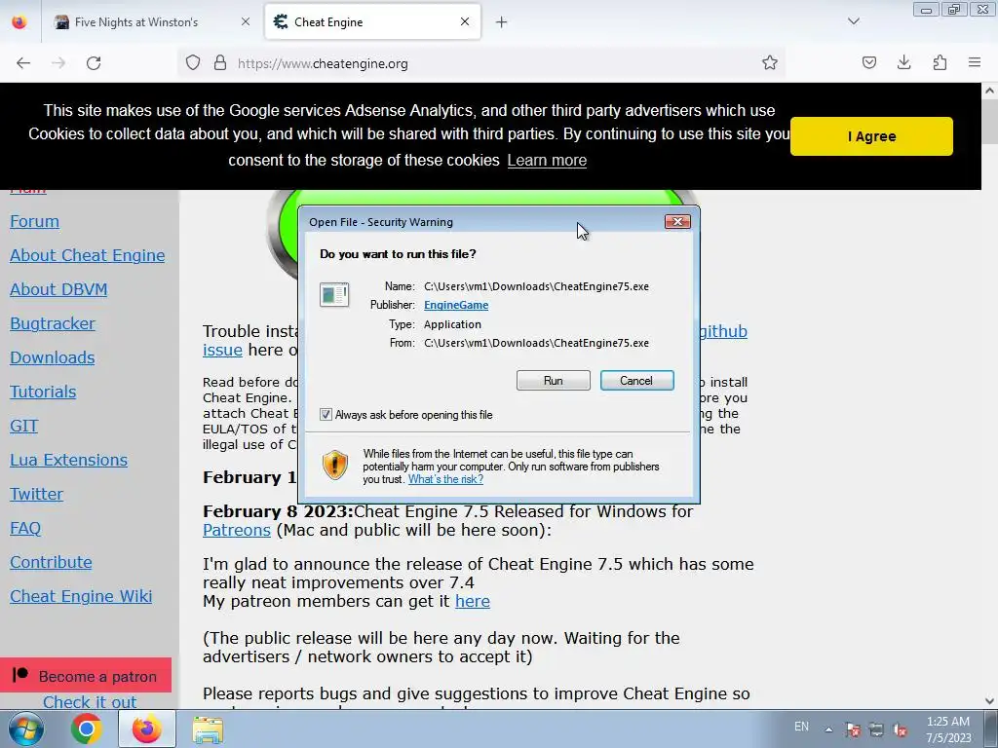This screenshot has width=998, height=748.
Task: Open the What's the risk? link
Action: coord(445,479)
